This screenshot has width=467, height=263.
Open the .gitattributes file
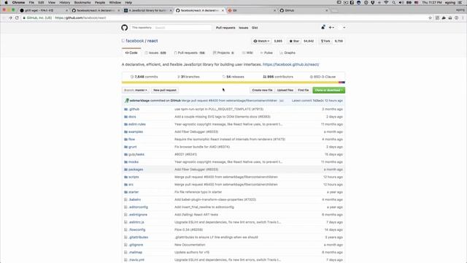[138, 237]
